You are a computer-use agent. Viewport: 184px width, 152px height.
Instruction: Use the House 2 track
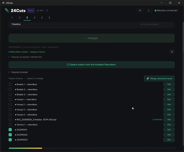[169, 105]
